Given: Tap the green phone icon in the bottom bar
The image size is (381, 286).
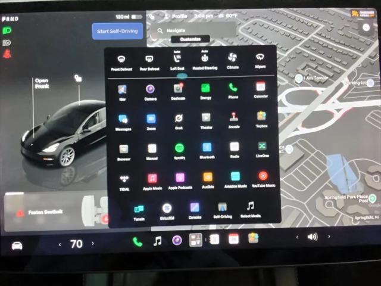Looking at the screenshot, I should pyautogui.click(x=138, y=242).
